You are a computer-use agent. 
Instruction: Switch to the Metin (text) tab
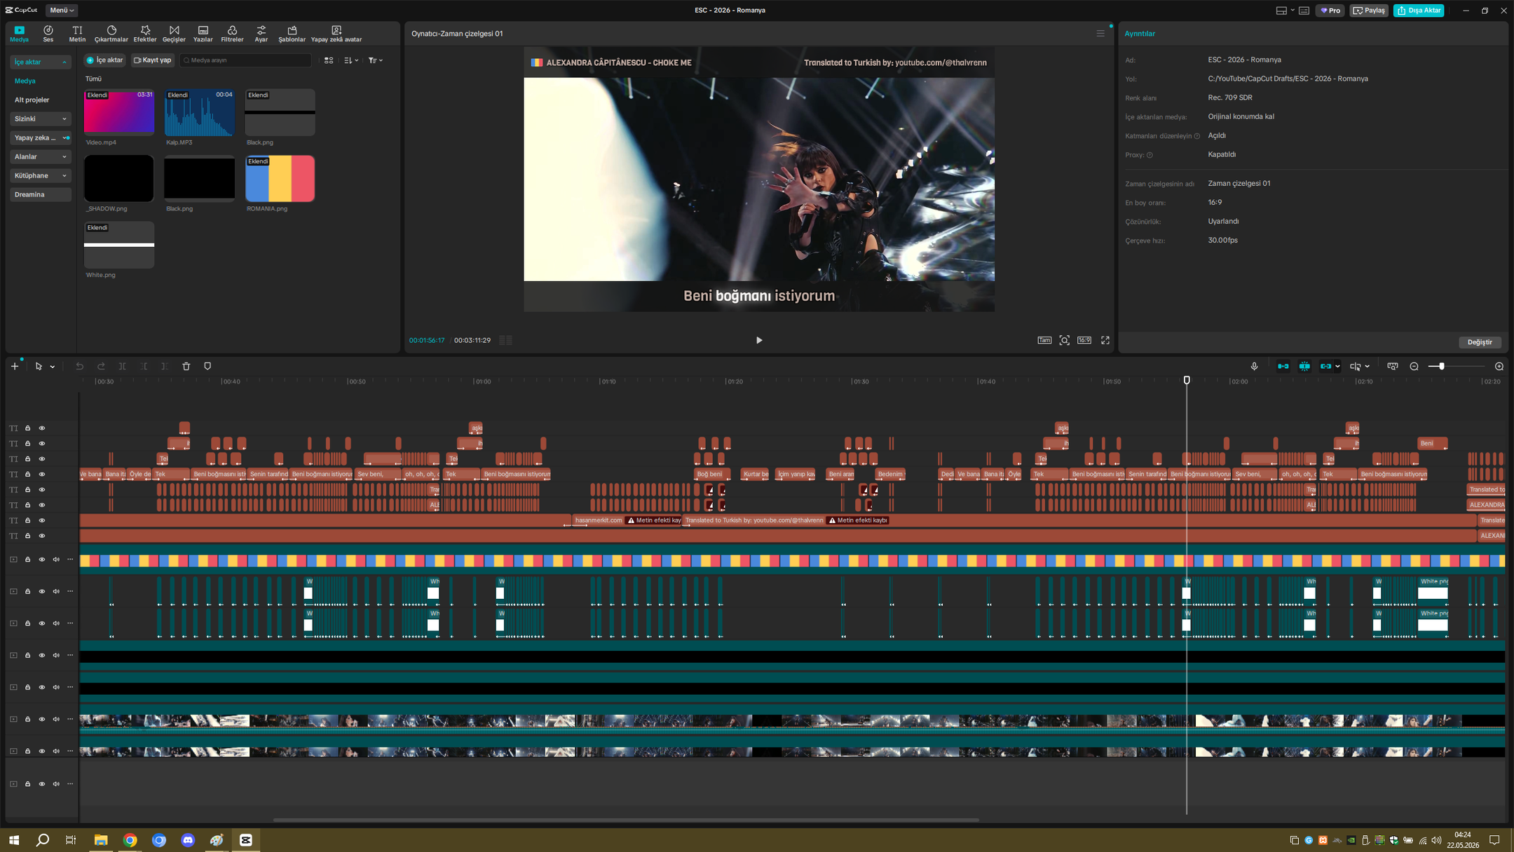click(77, 34)
